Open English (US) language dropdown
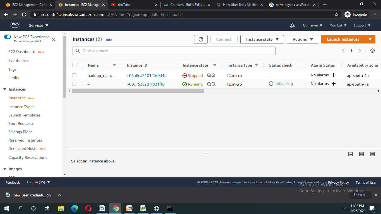Viewport: 381px width, 214px height. click(x=38, y=182)
